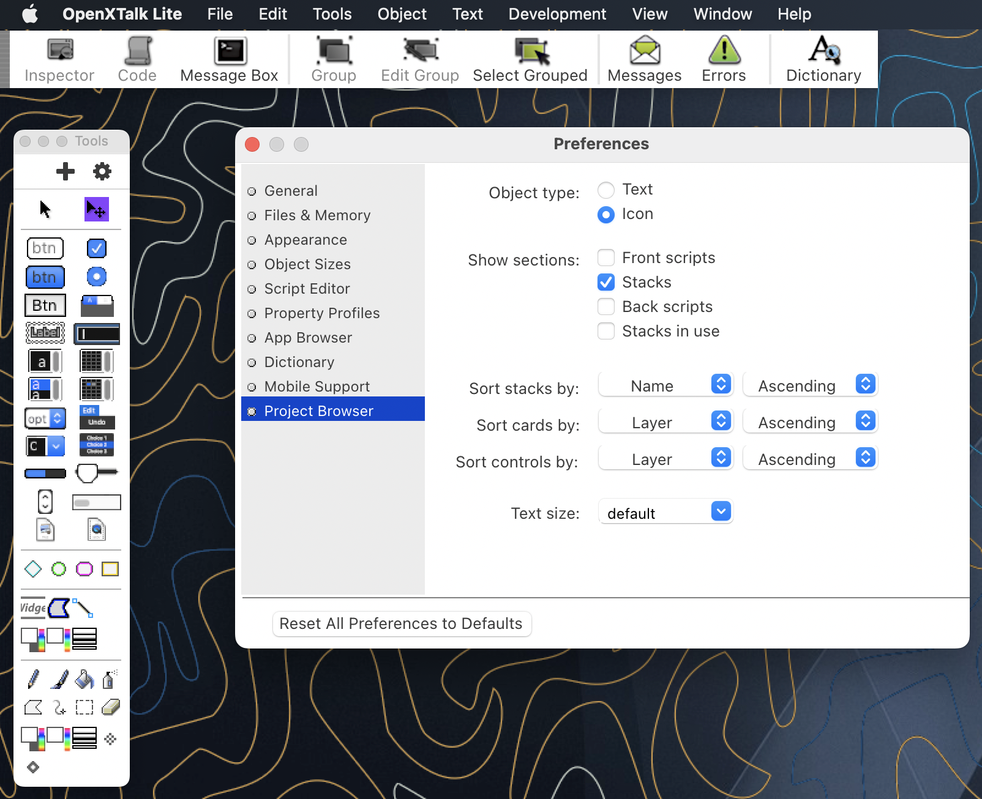Open the Window menu
Screen dimensions: 982x799
coord(722,14)
